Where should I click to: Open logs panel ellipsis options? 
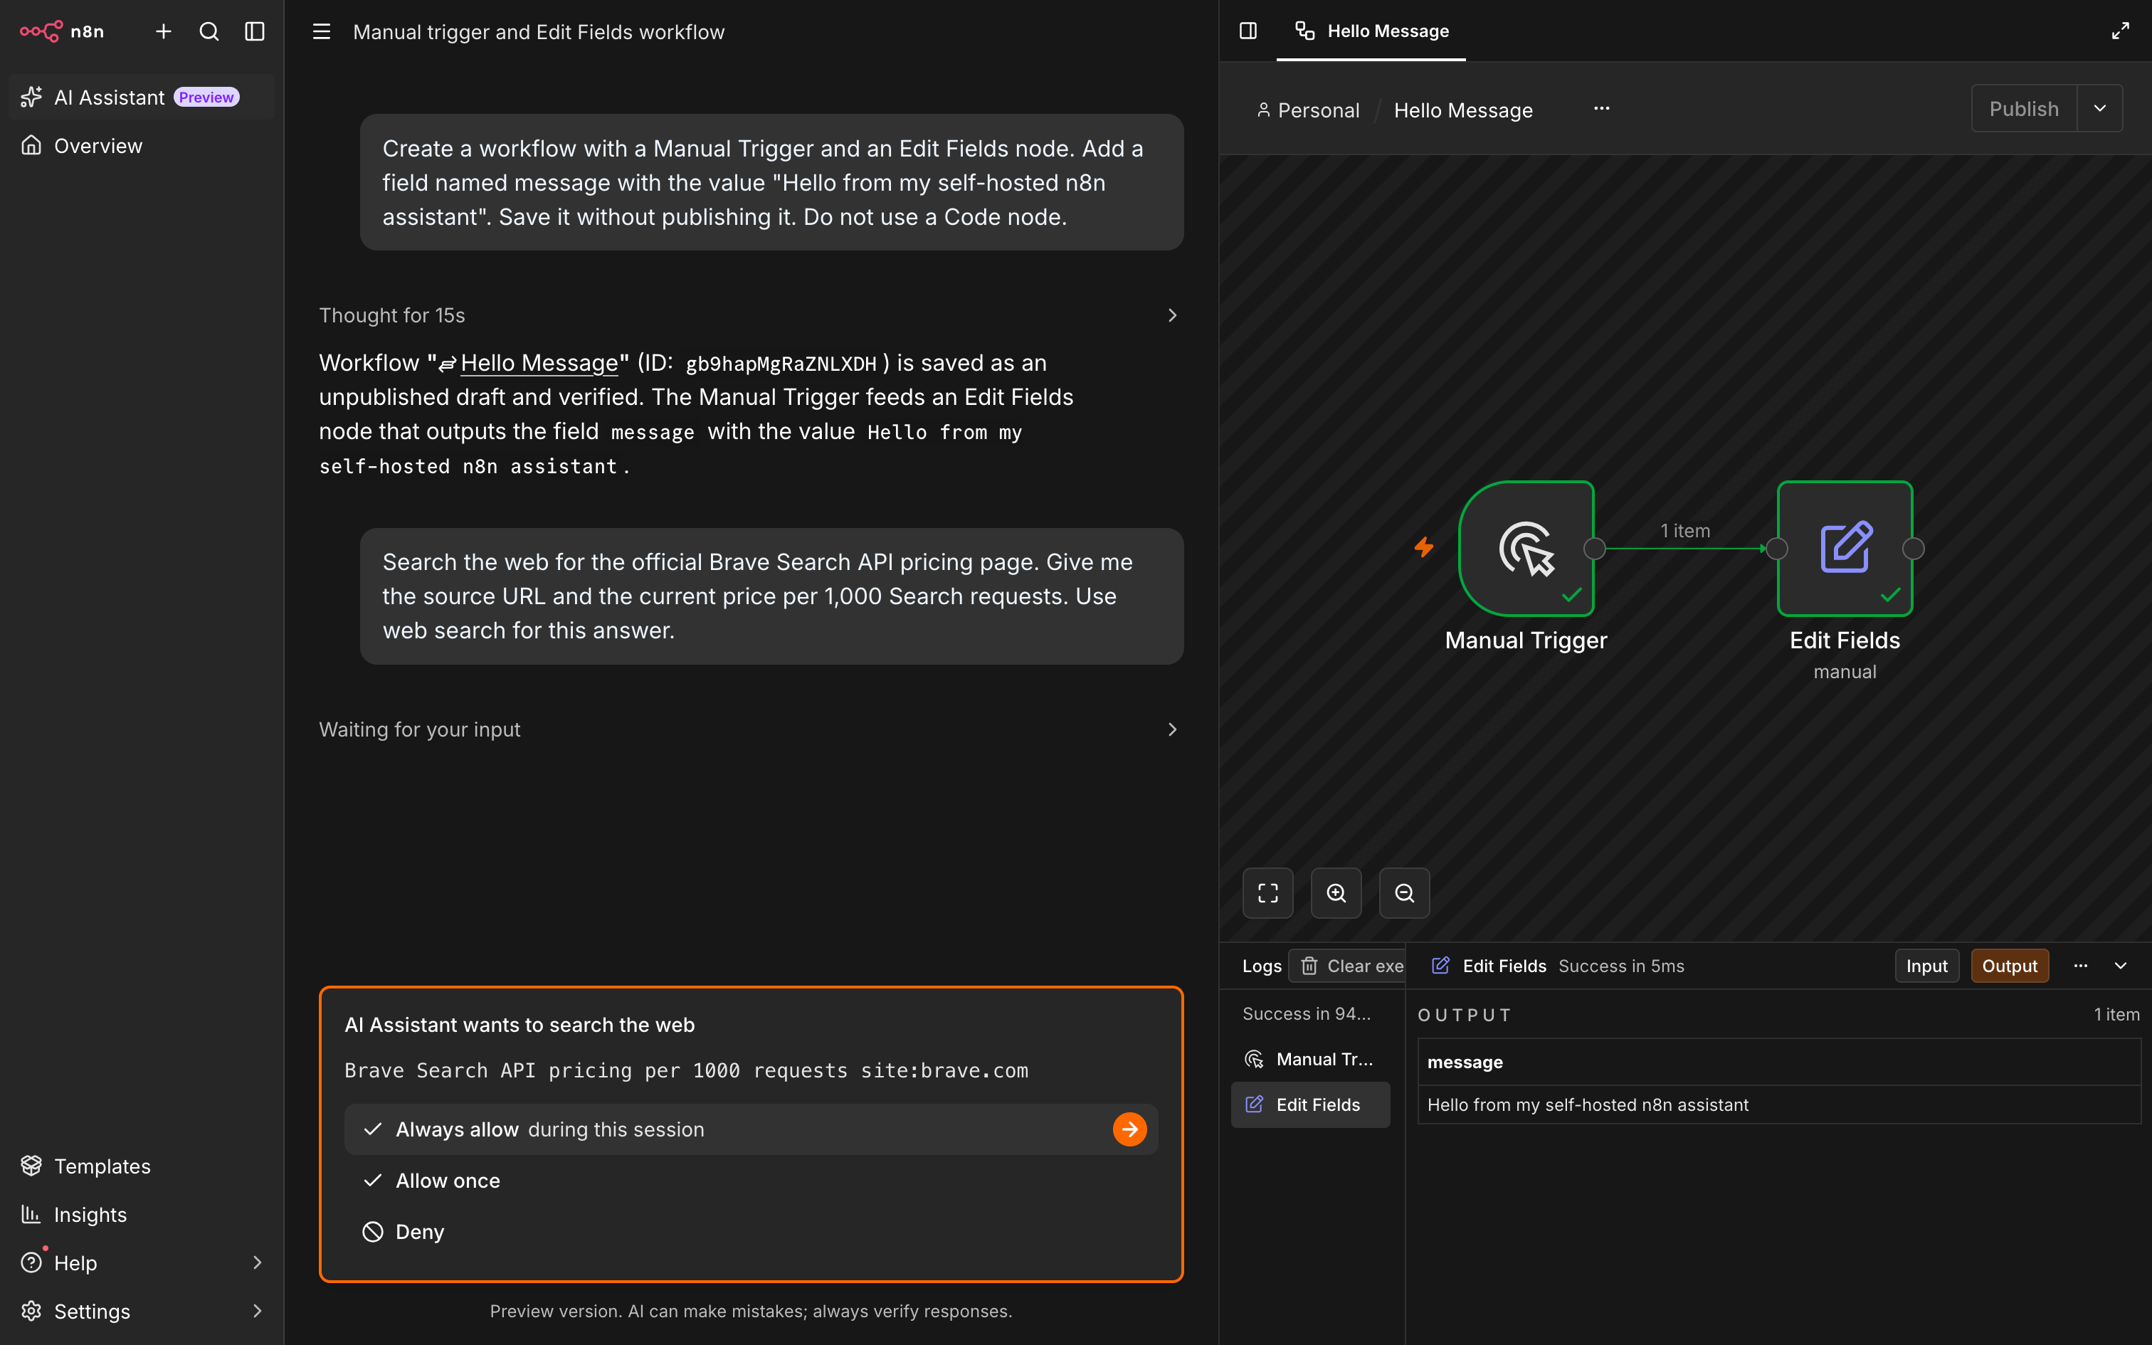(2081, 966)
